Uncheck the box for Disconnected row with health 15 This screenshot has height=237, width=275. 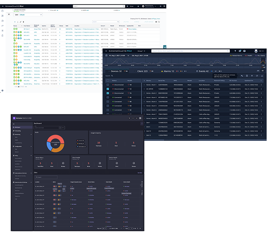click(x=108, y=93)
